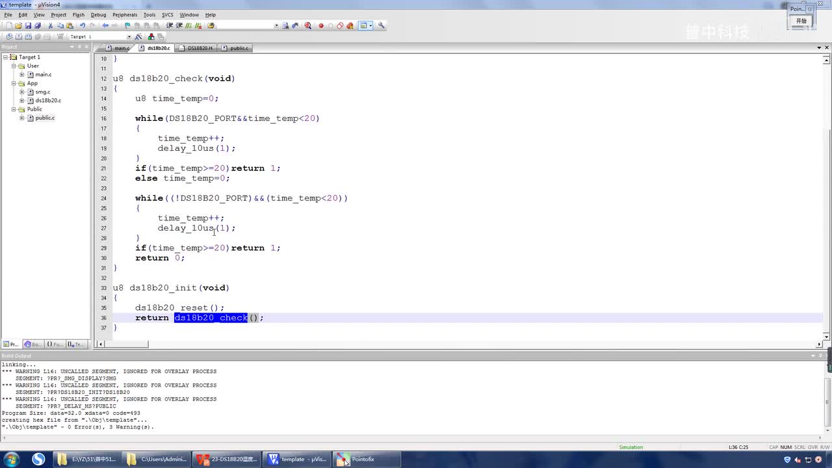Open Configuration with the wrench icon
Viewport: 832px width, 468px height.
click(x=381, y=26)
